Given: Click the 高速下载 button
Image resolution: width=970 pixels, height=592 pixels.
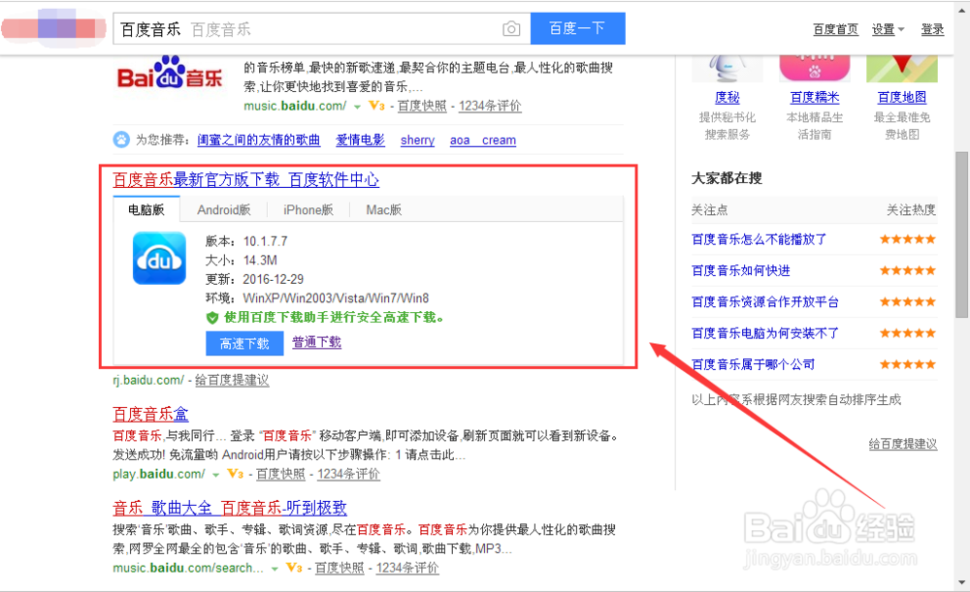Looking at the screenshot, I should pyautogui.click(x=244, y=344).
